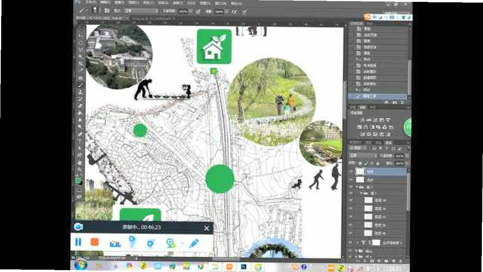Lock all attributes with padlock icon
The height and width of the screenshot is (272, 483).
pos(378,163)
